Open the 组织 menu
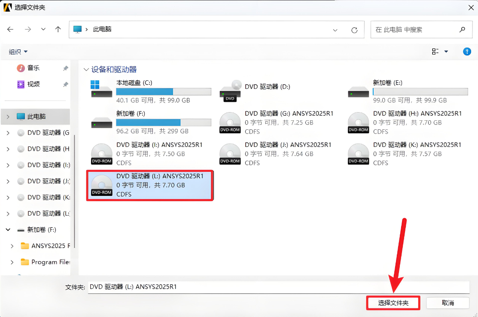Image resolution: width=478 pixels, height=317 pixels. (x=18, y=52)
